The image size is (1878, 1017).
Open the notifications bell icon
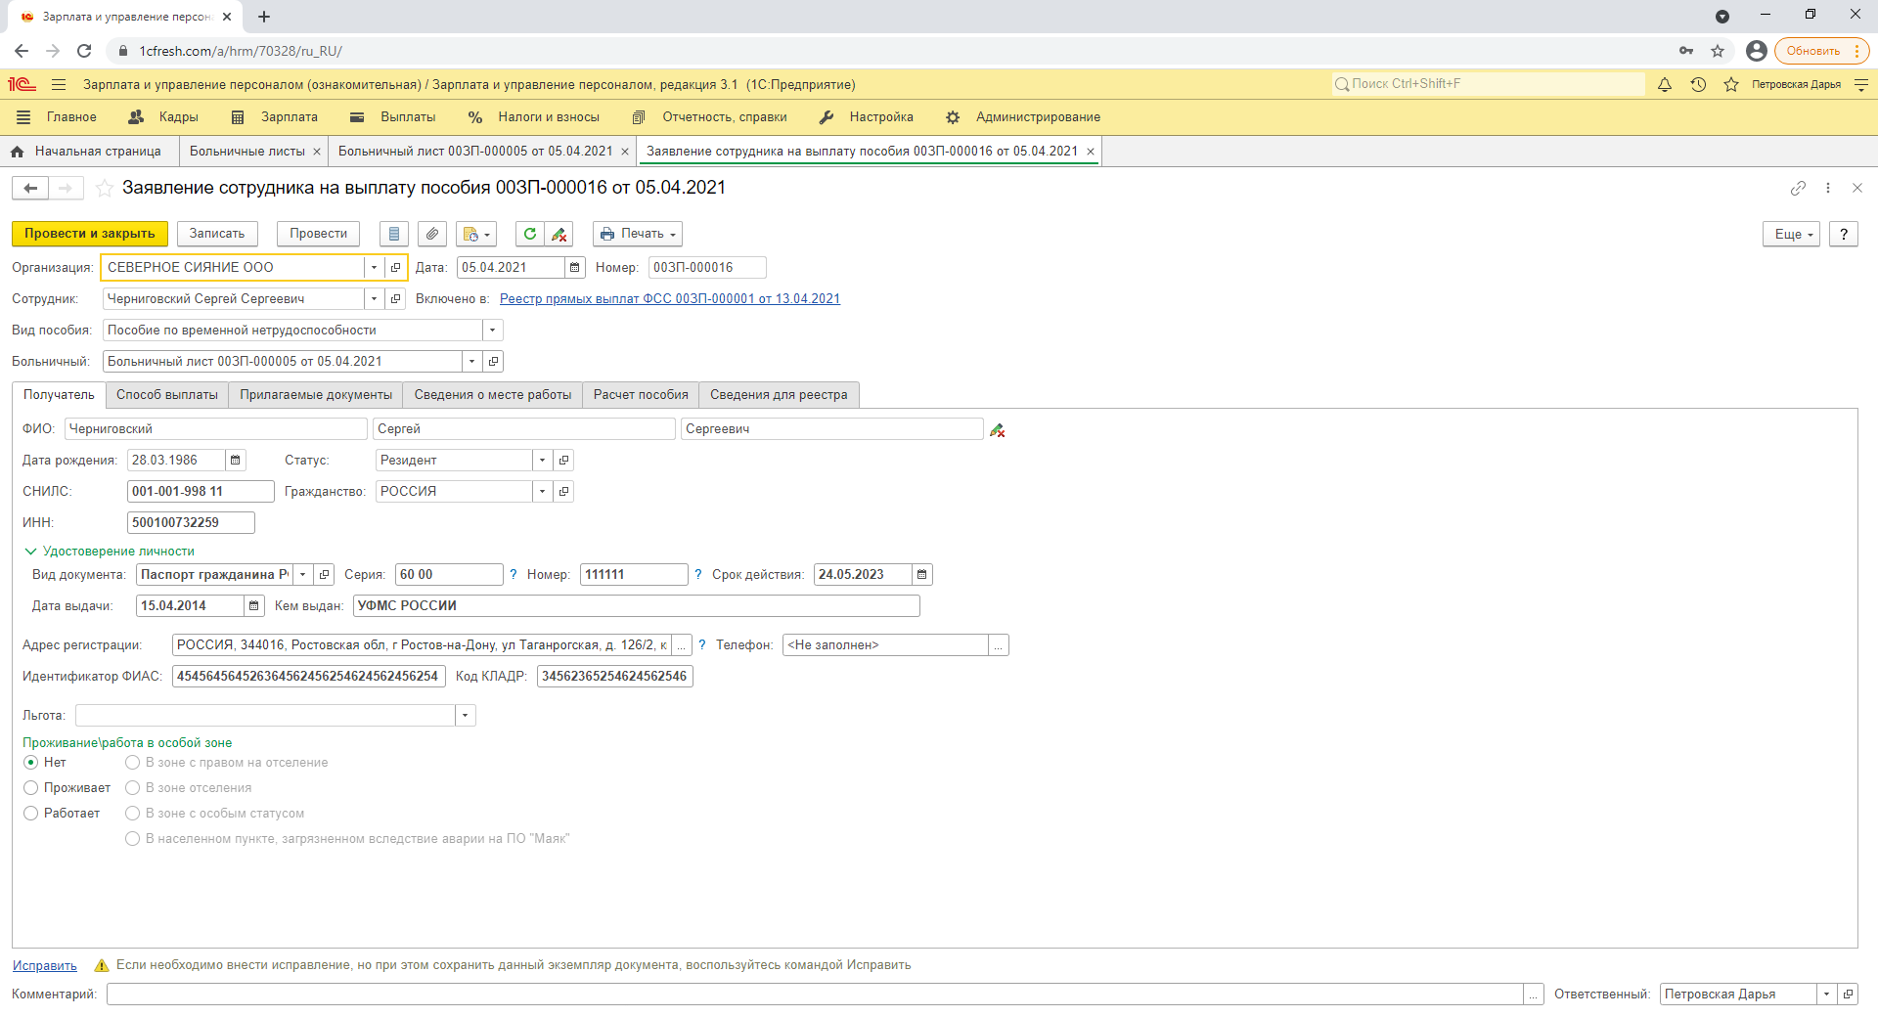(1665, 85)
